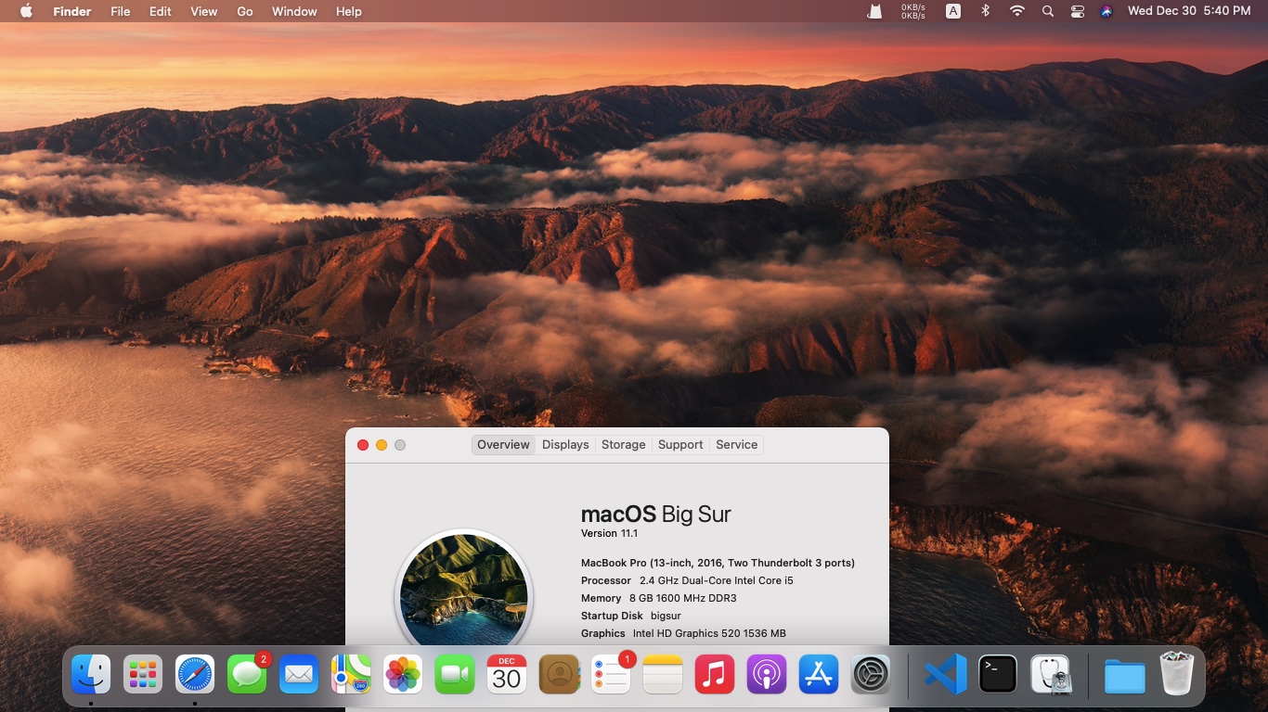Activate Siri from the menu bar

tap(1106, 11)
